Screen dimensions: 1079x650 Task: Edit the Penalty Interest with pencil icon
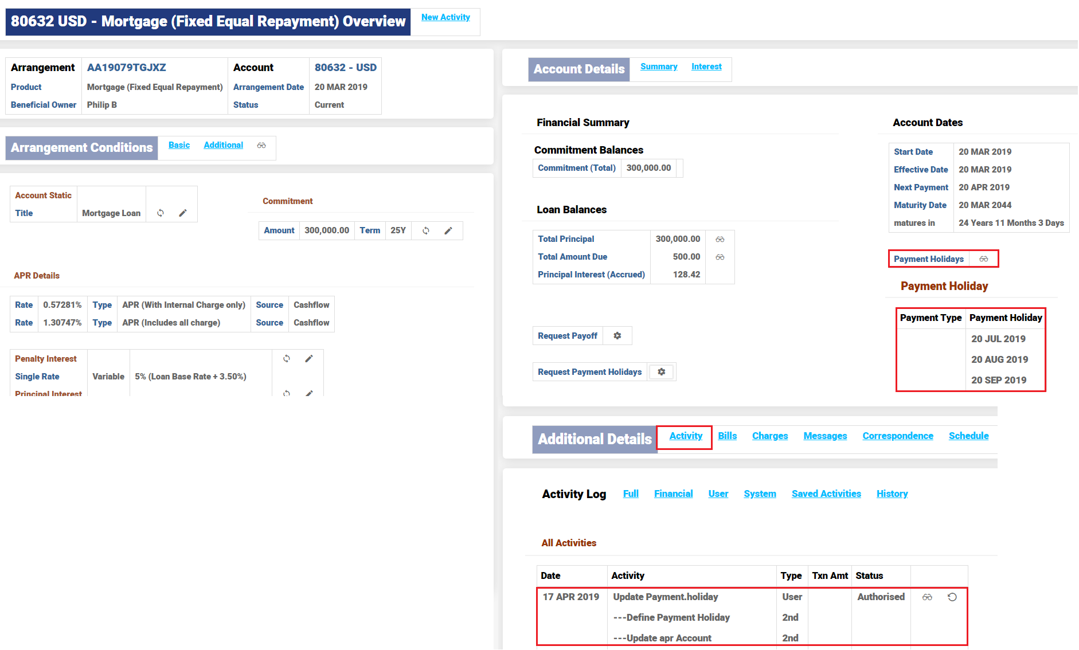309,359
